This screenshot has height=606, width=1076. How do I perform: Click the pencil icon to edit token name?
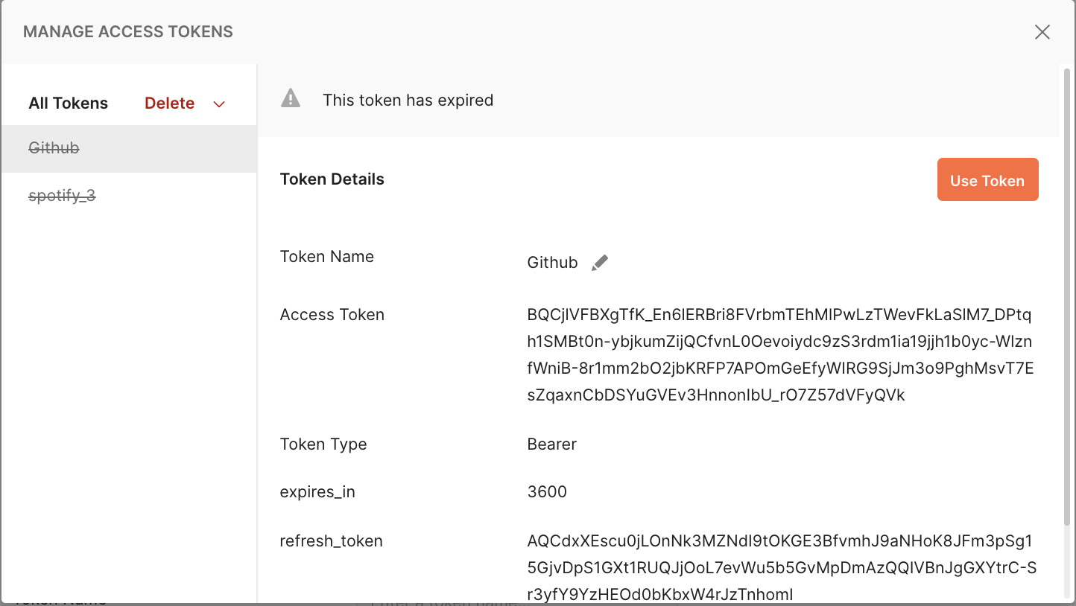click(x=600, y=262)
